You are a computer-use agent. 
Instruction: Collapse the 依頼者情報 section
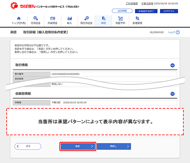173,94
